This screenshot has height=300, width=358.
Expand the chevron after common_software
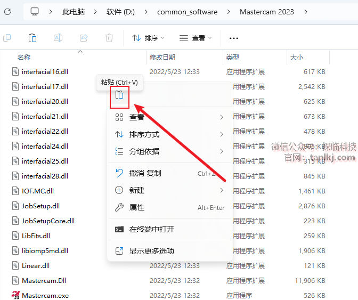pos(229,12)
